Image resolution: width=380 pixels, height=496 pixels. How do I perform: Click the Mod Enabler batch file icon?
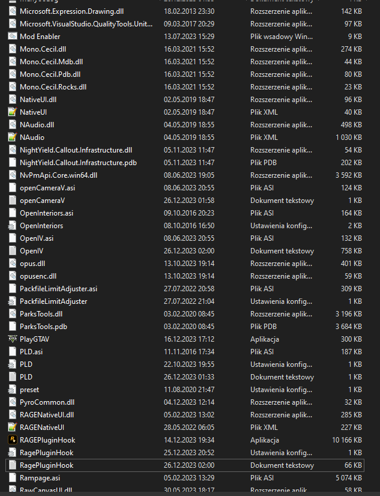click(13, 37)
